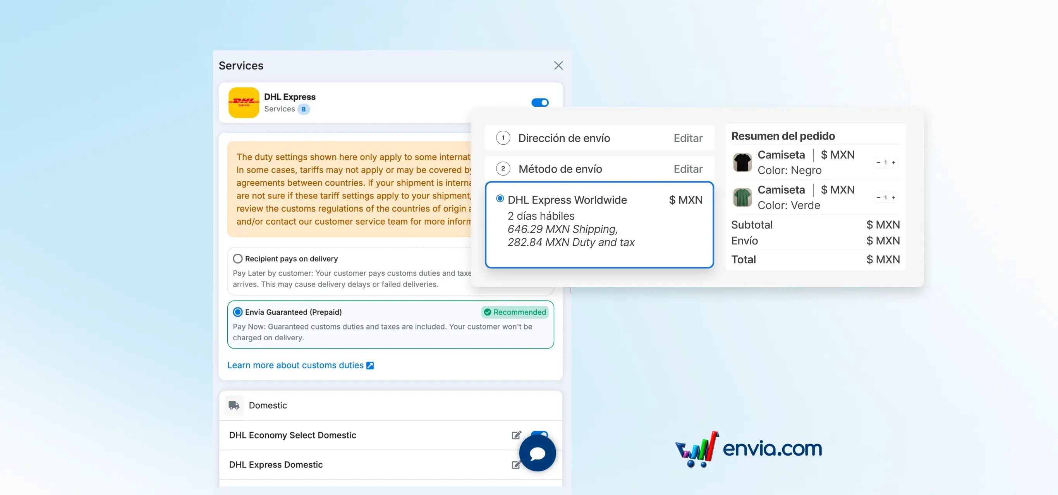Click the orange duty settings notice
The height and width of the screenshot is (495, 1058).
(350, 189)
